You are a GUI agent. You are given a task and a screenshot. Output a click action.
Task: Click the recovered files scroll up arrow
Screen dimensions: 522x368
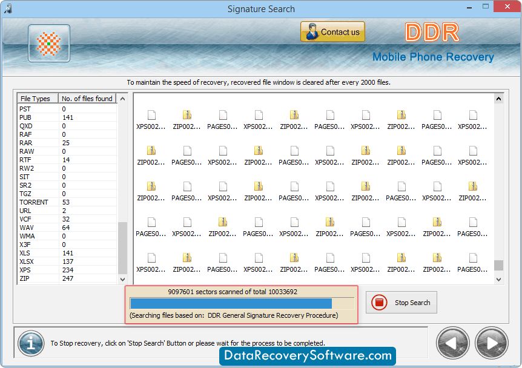pyautogui.click(x=498, y=99)
